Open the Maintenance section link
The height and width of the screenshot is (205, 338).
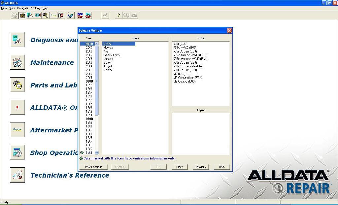pos(52,62)
